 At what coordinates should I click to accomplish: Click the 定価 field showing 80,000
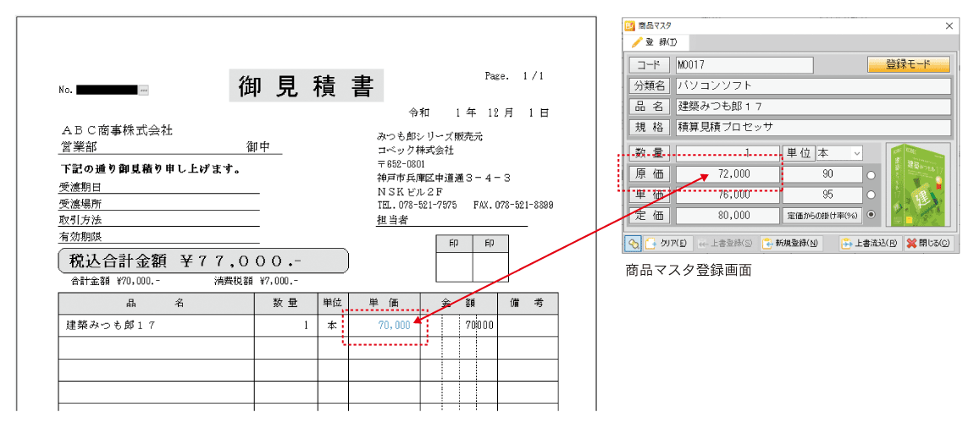pos(728,216)
